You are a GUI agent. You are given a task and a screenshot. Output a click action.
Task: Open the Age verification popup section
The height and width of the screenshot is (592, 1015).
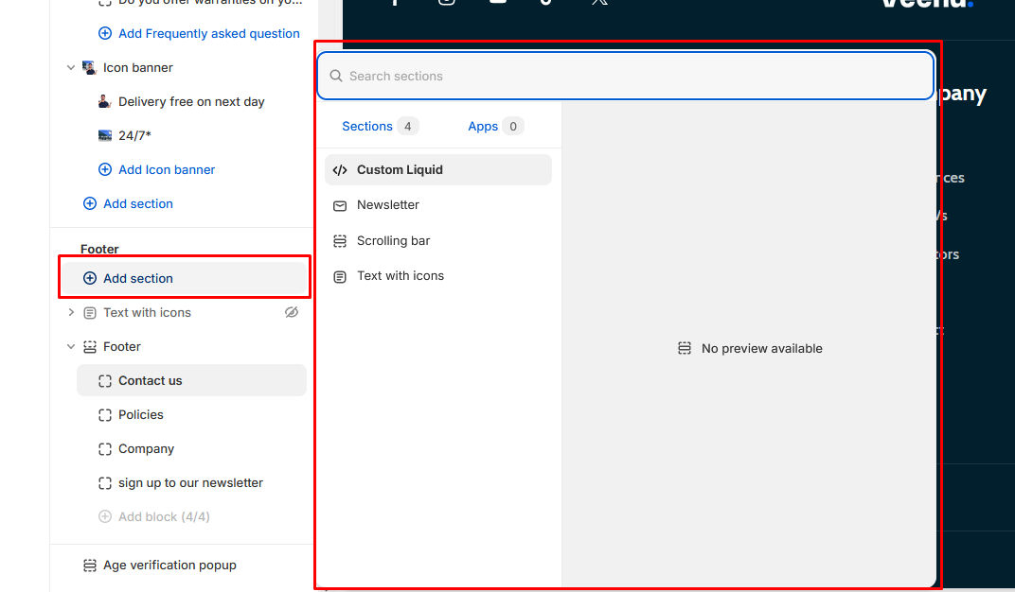click(169, 566)
